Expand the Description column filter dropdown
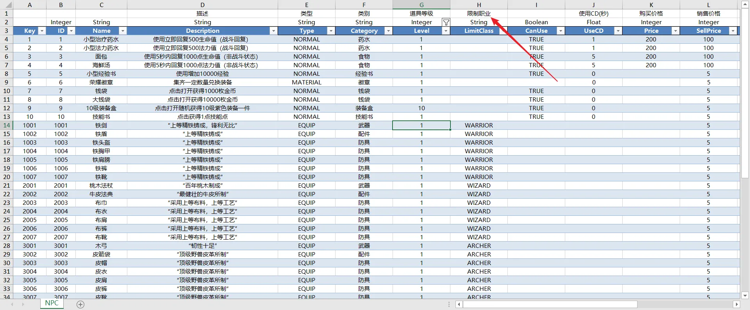 [x=273, y=31]
